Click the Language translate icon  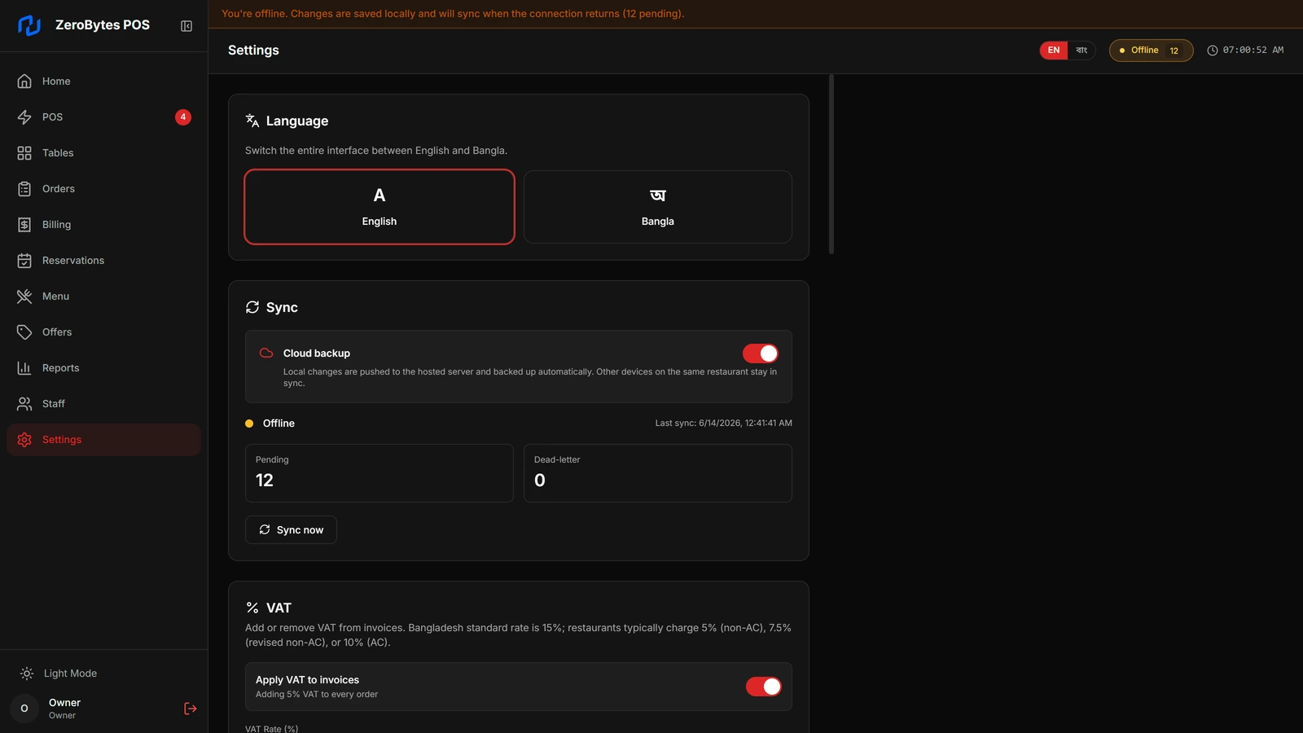click(252, 121)
